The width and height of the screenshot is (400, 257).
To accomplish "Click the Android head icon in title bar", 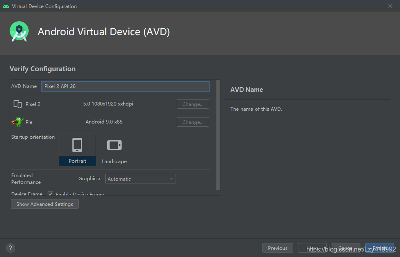I will (x=6, y=6).
